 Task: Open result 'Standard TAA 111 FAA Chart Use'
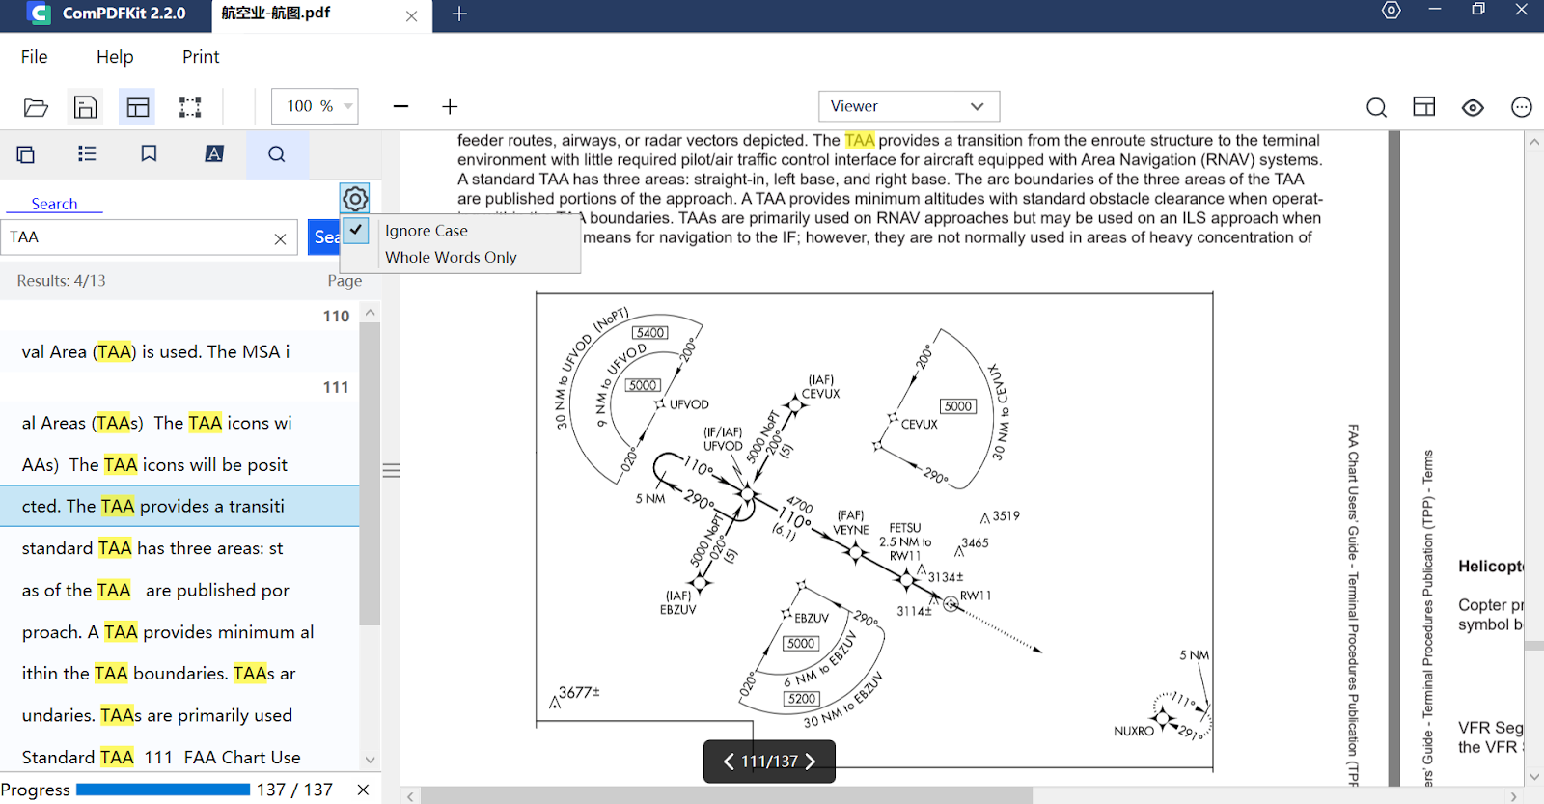coord(179,758)
